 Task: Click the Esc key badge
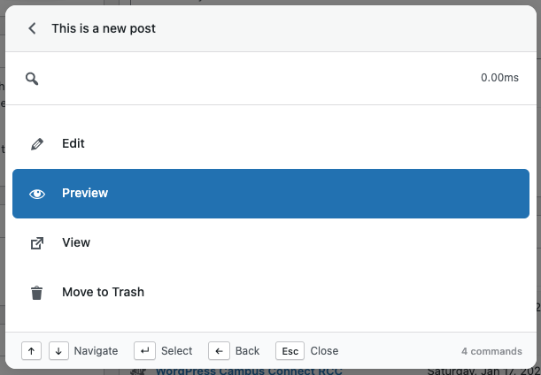[290, 351]
